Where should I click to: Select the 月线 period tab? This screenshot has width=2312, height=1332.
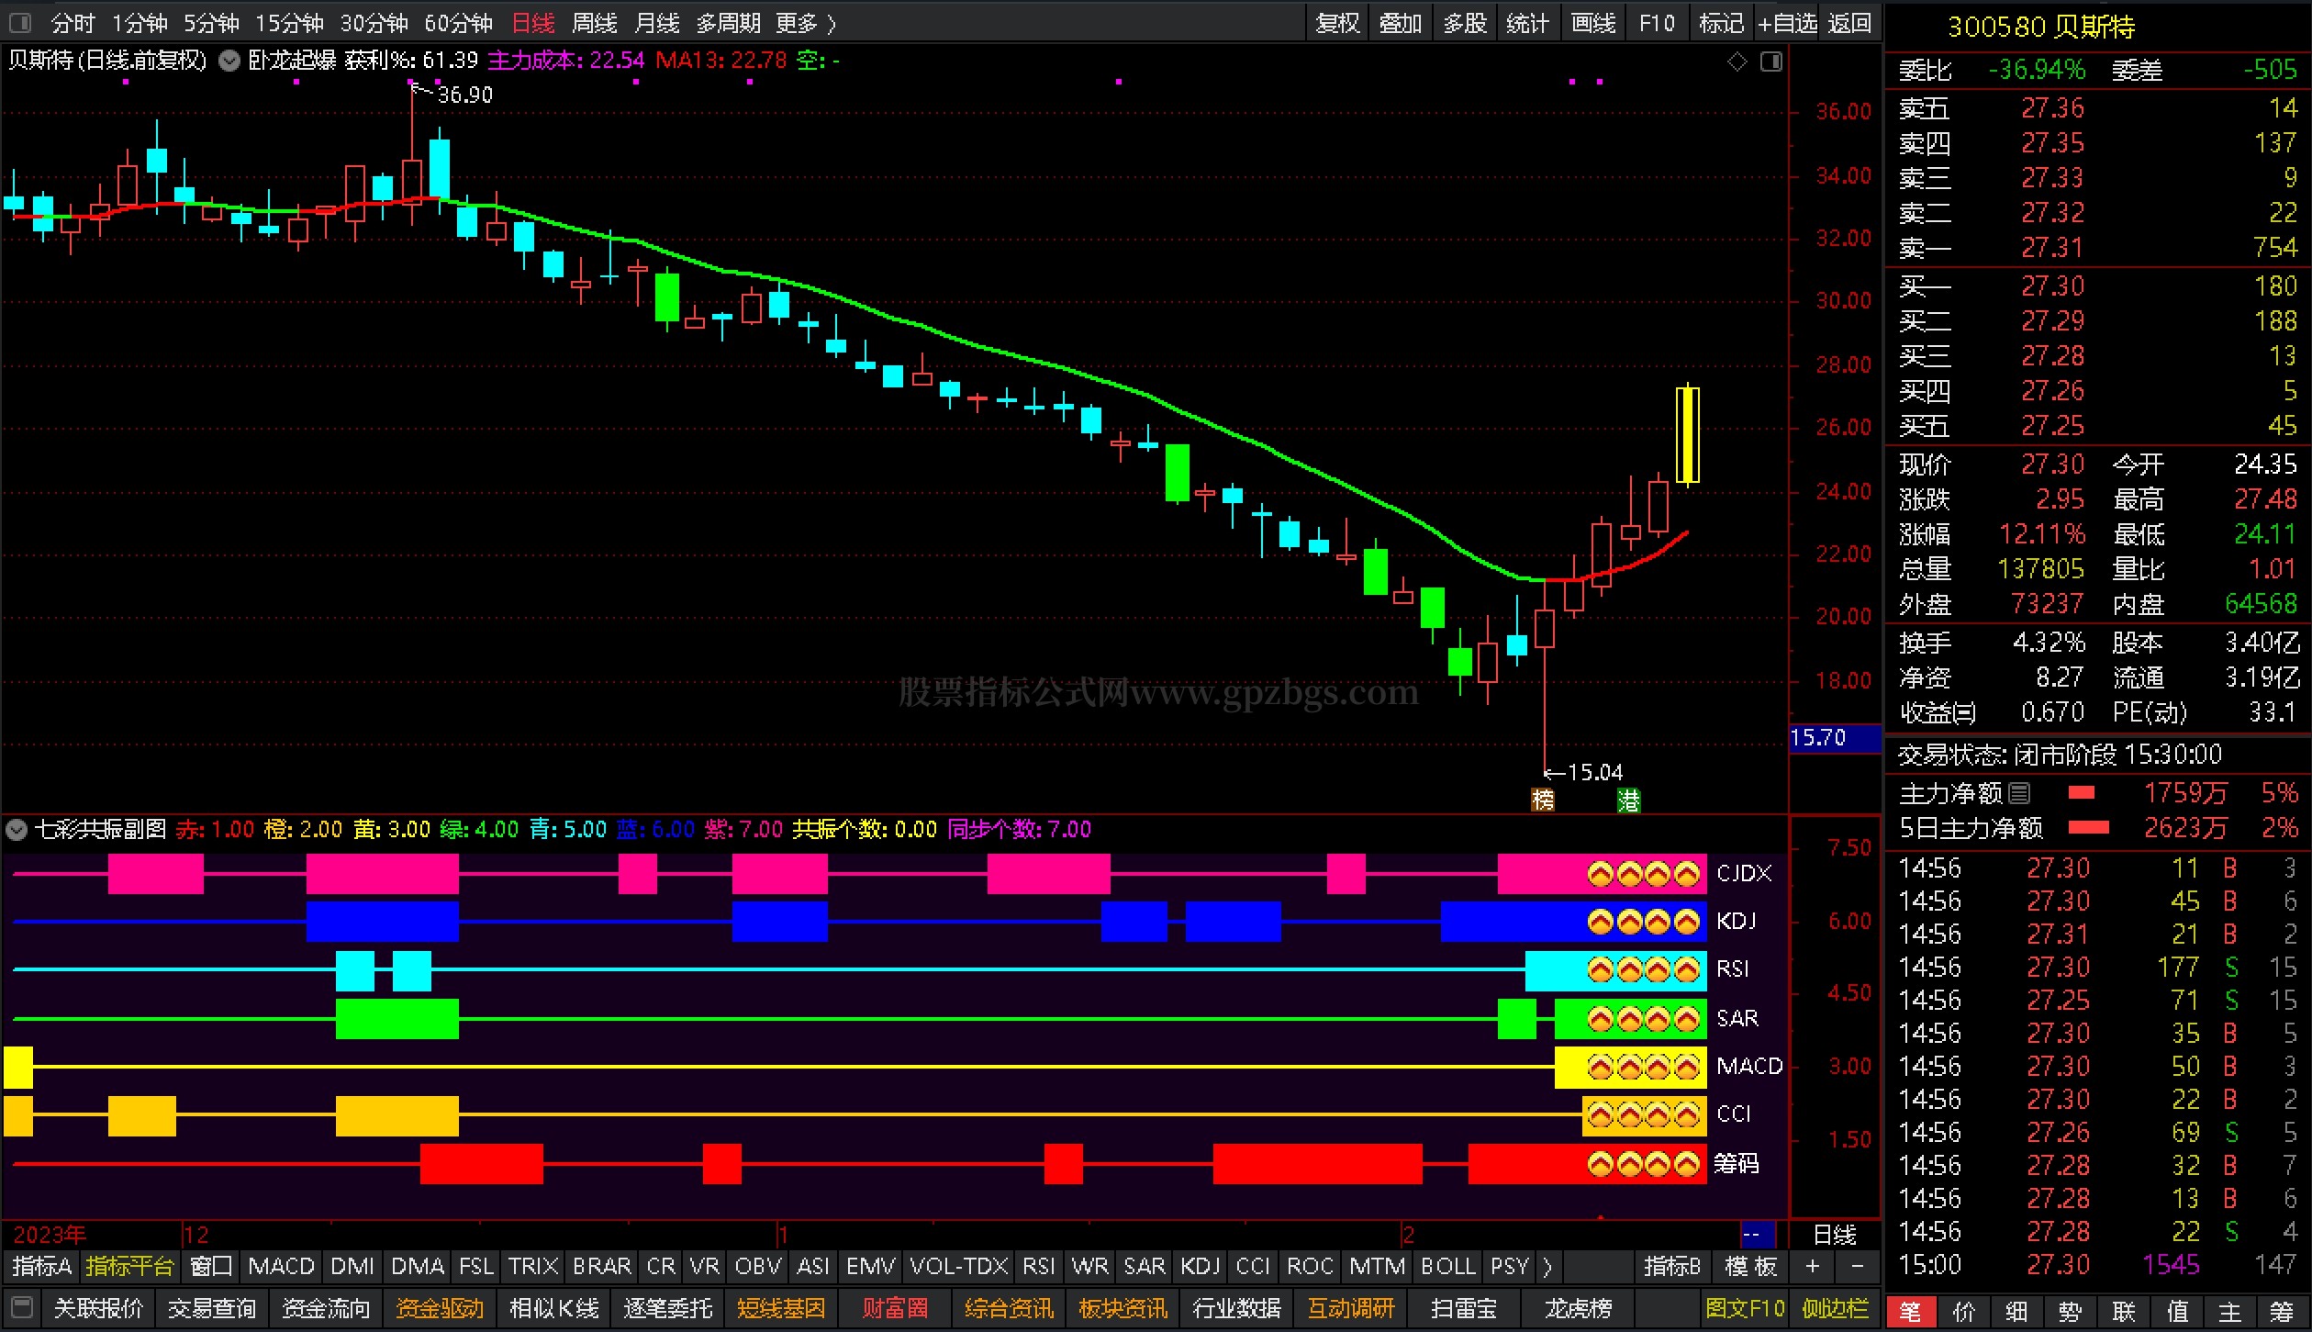click(x=657, y=23)
